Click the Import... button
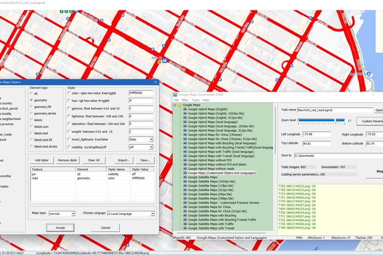Image resolution: width=383 pixels, height=255 pixels. tap(124, 160)
